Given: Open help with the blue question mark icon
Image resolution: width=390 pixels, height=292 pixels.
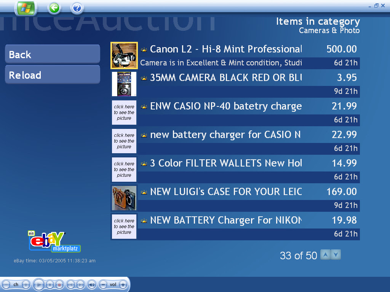Looking at the screenshot, I should pyautogui.click(x=77, y=8).
